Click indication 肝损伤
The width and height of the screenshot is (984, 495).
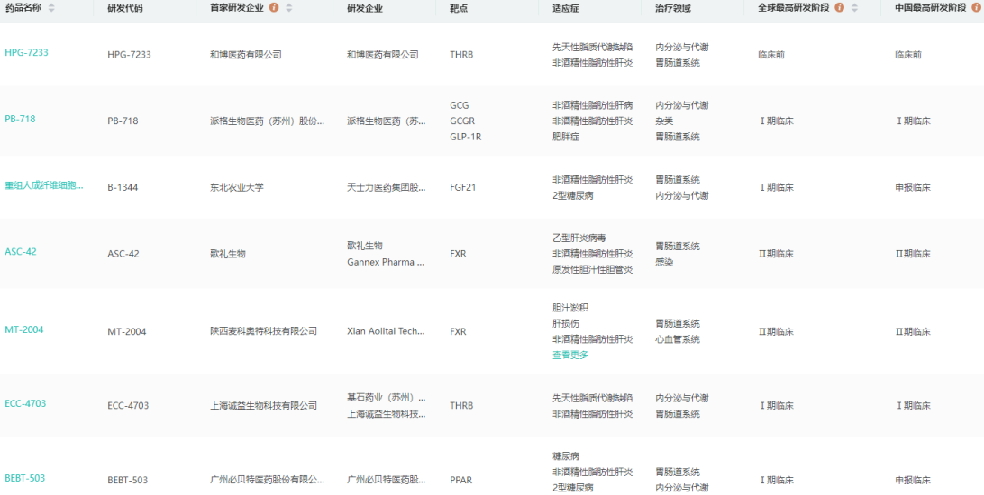pos(566,323)
